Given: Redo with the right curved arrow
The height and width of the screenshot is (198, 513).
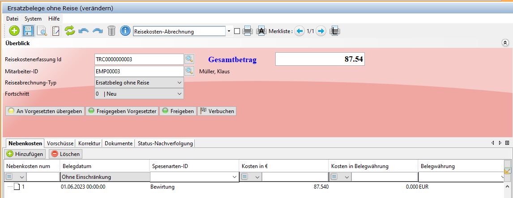Looking at the screenshot, I should [x=98, y=31].
